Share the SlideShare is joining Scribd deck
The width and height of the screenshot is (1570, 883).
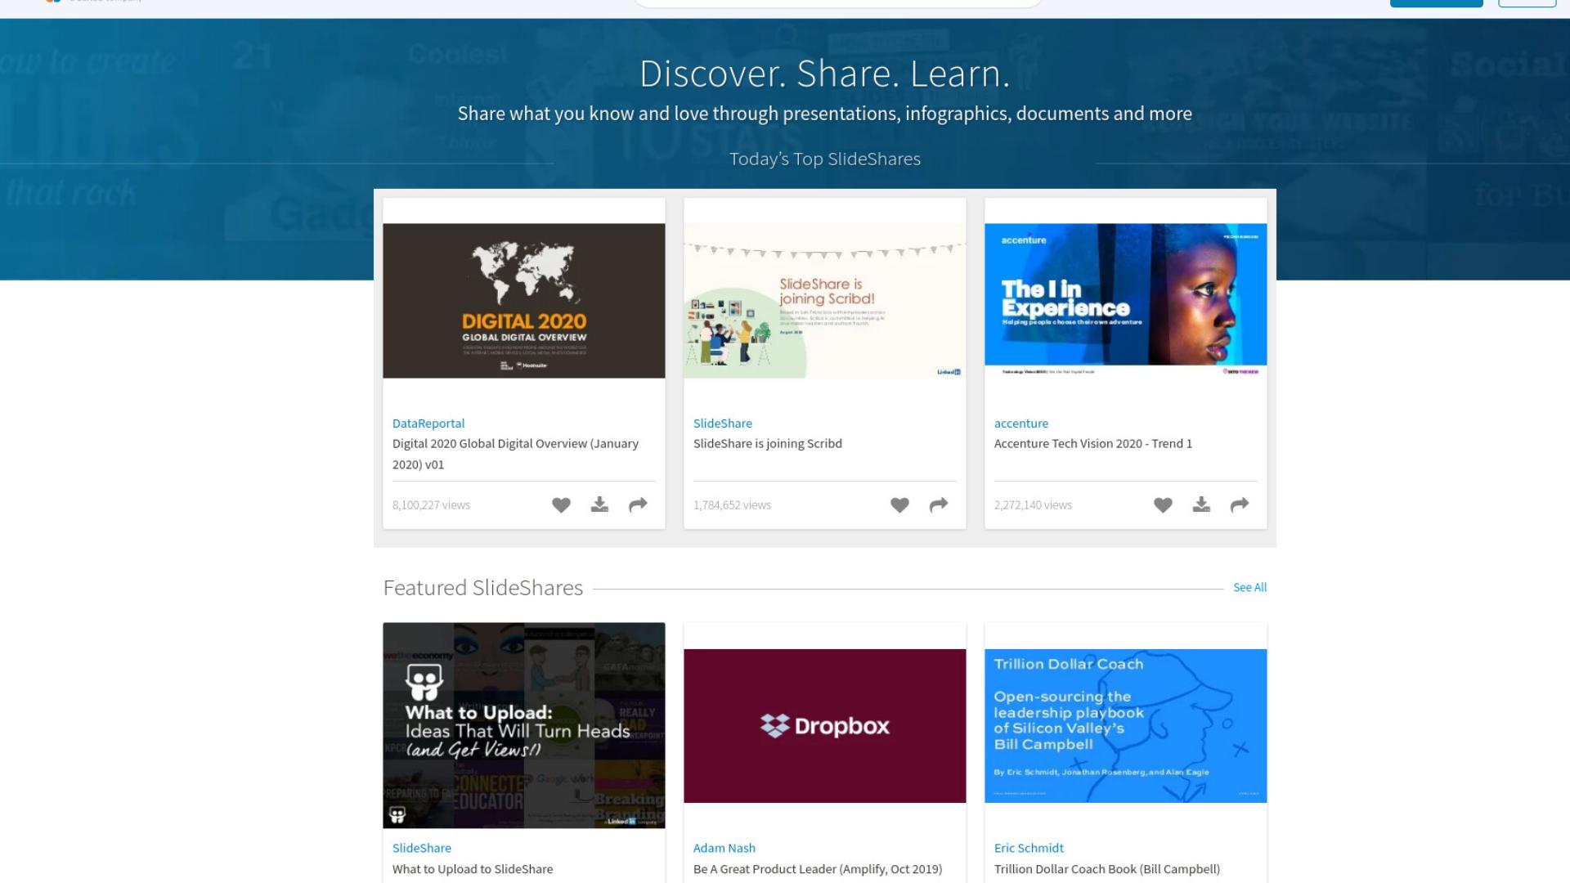point(939,505)
